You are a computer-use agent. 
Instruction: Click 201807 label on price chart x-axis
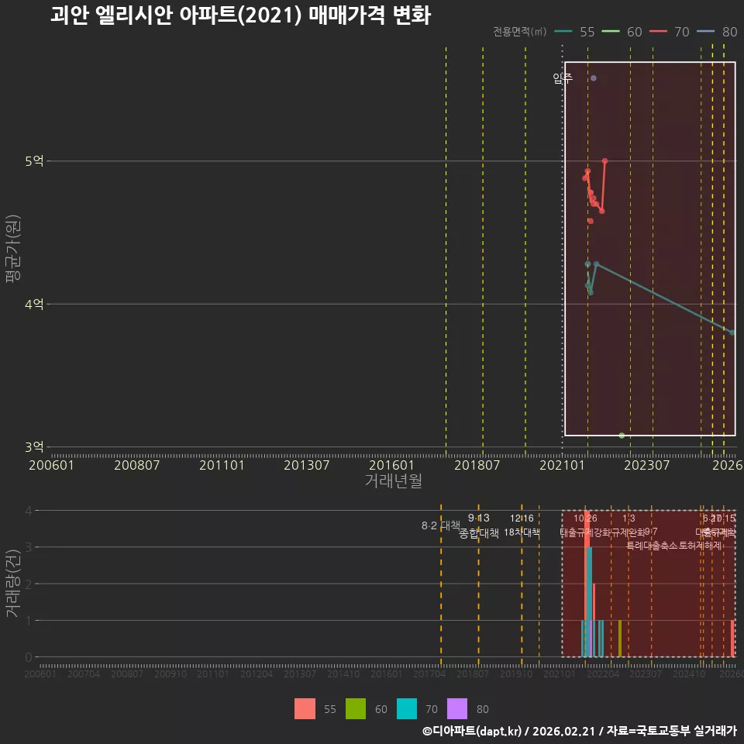coord(477,465)
